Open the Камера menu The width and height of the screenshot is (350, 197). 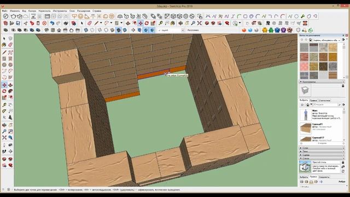pyautogui.click(x=32, y=11)
